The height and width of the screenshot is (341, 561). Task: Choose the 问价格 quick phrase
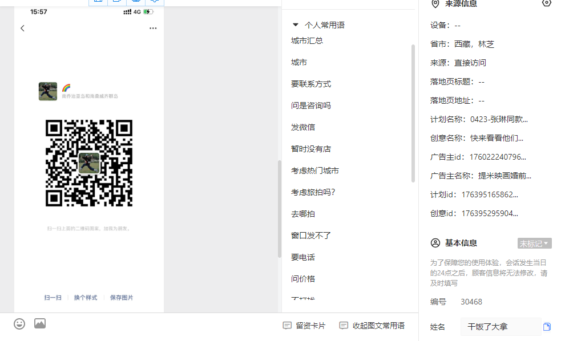click(303, 279)
